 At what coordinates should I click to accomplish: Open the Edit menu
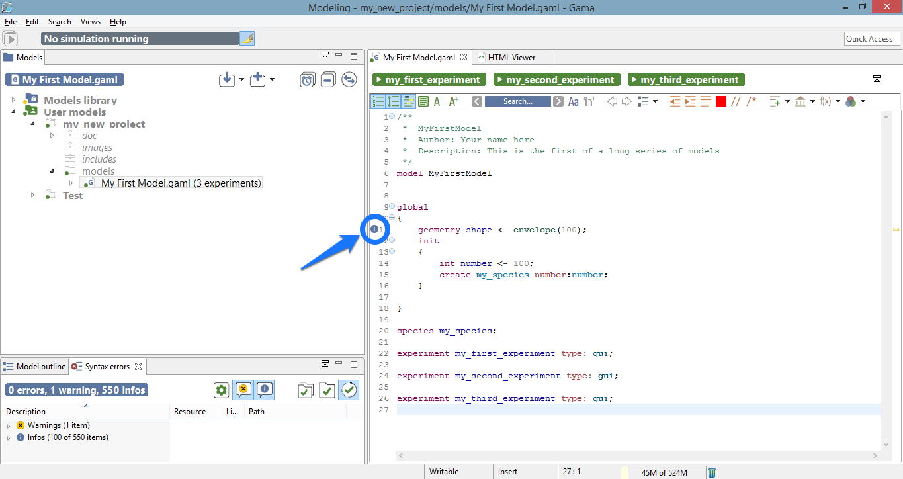(x=32, y=22)
